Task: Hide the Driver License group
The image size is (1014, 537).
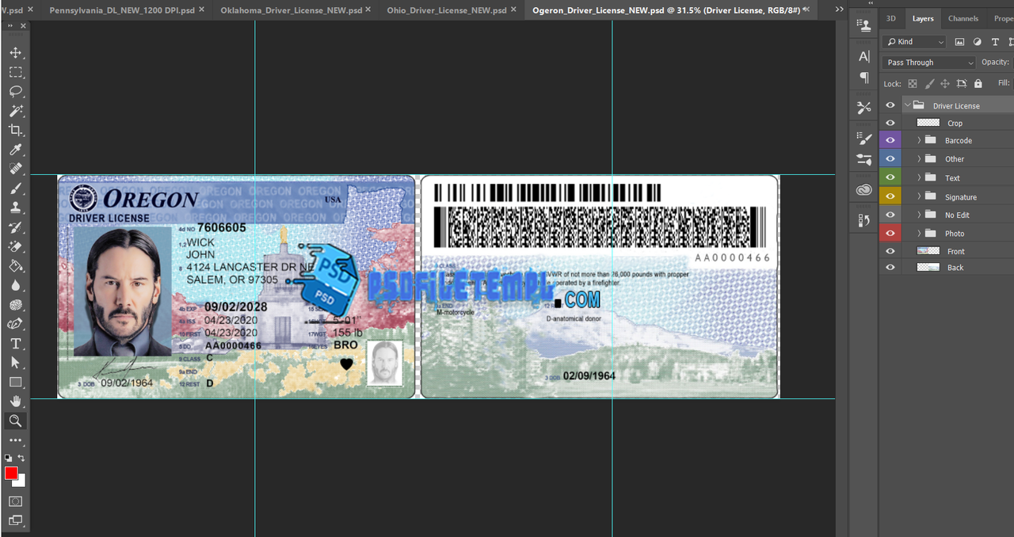Action: (890, 105)
